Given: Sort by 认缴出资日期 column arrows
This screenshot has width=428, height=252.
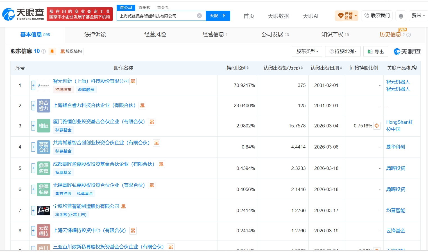Looking at the screenshot, I should point(341,68).
